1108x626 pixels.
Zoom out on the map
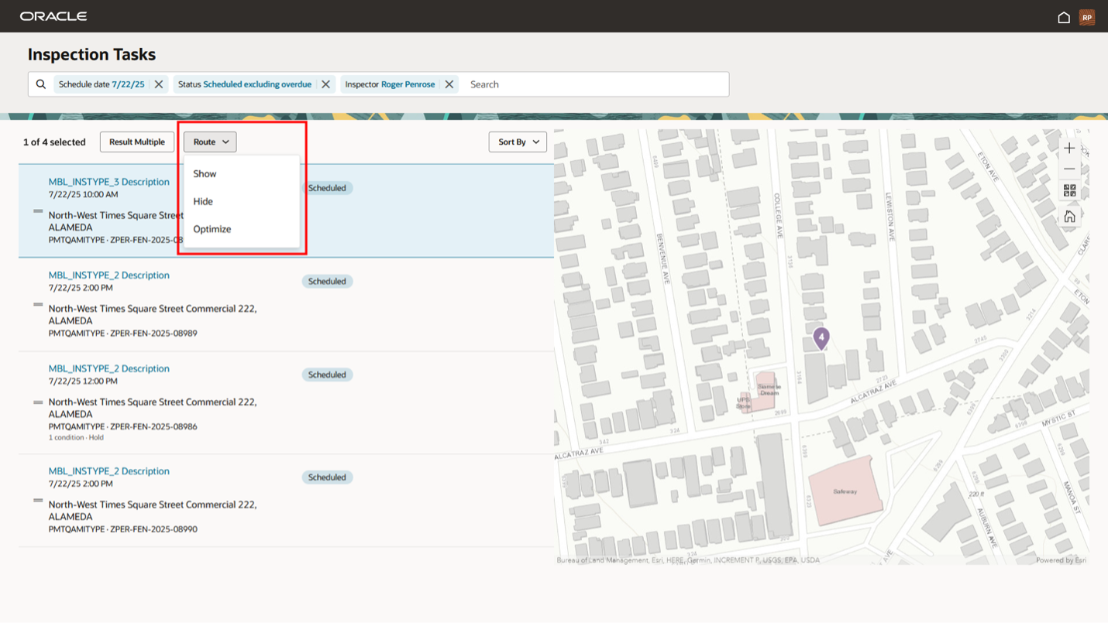pyautogui.click(x=1069, y=169)
